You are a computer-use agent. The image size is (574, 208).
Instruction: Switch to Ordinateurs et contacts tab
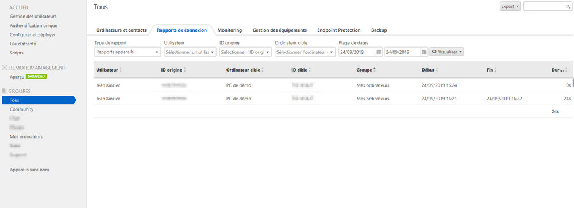point(121,30)
